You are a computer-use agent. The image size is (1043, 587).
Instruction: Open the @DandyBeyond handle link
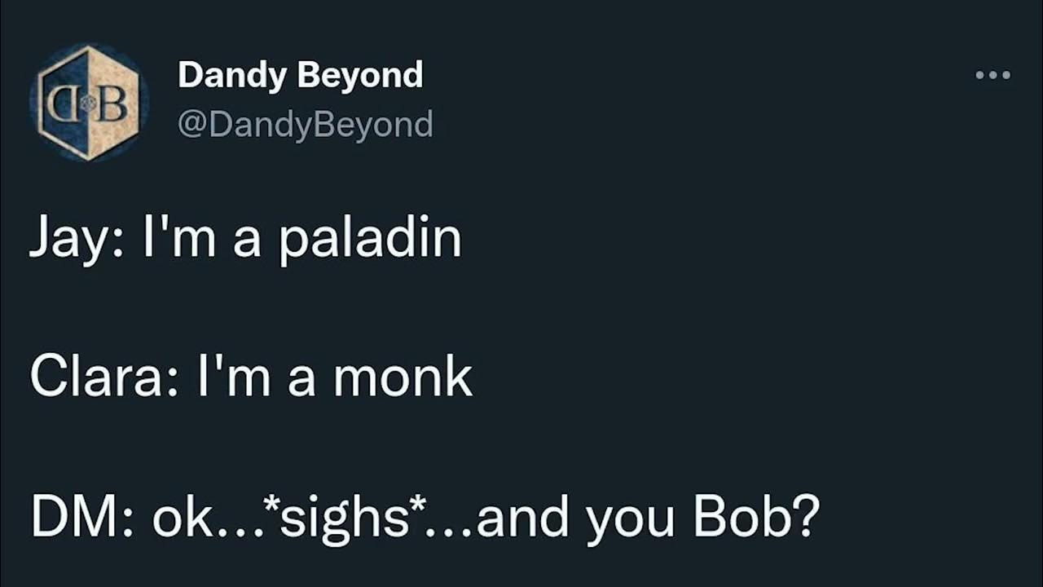[306, 125]
